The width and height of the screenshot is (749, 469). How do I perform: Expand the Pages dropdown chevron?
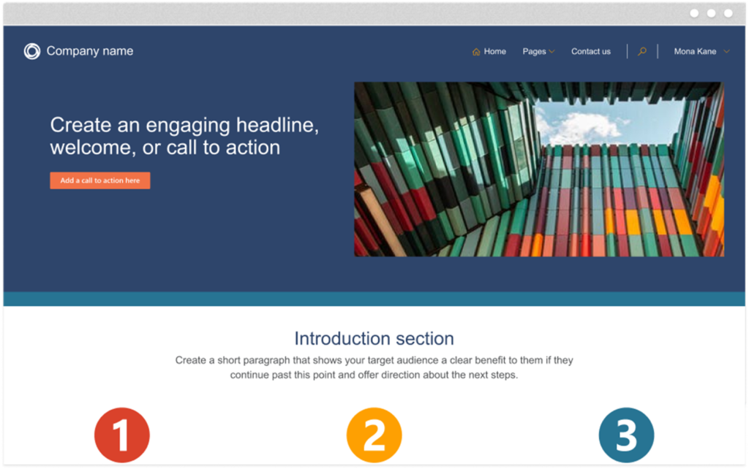pyautogui.click(x=552, y=52)
